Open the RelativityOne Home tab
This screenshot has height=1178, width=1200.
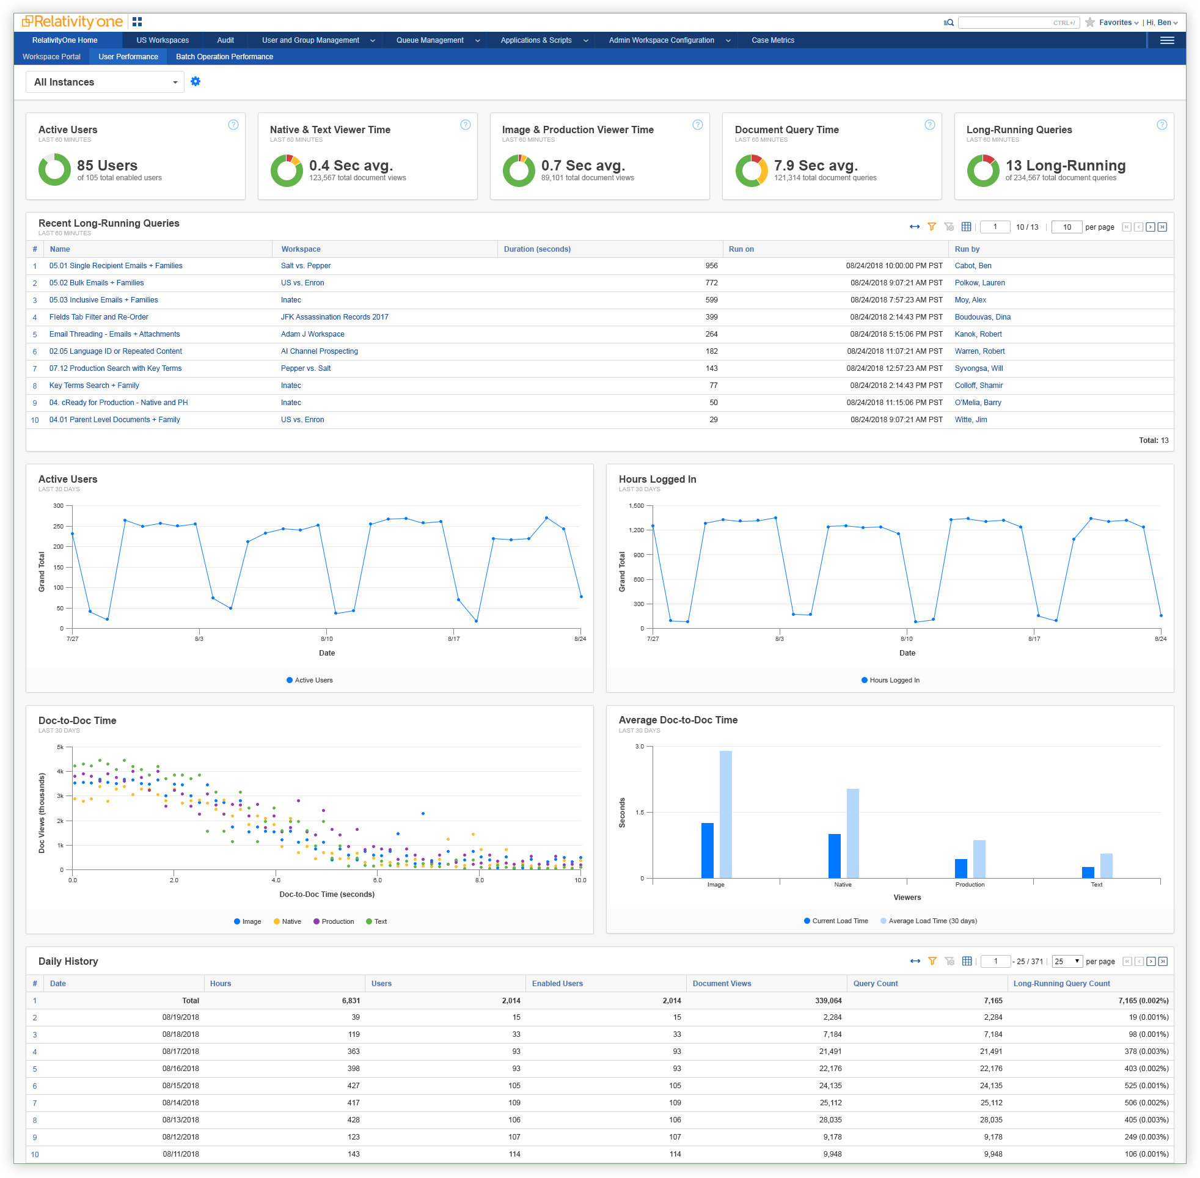point(65,40)
